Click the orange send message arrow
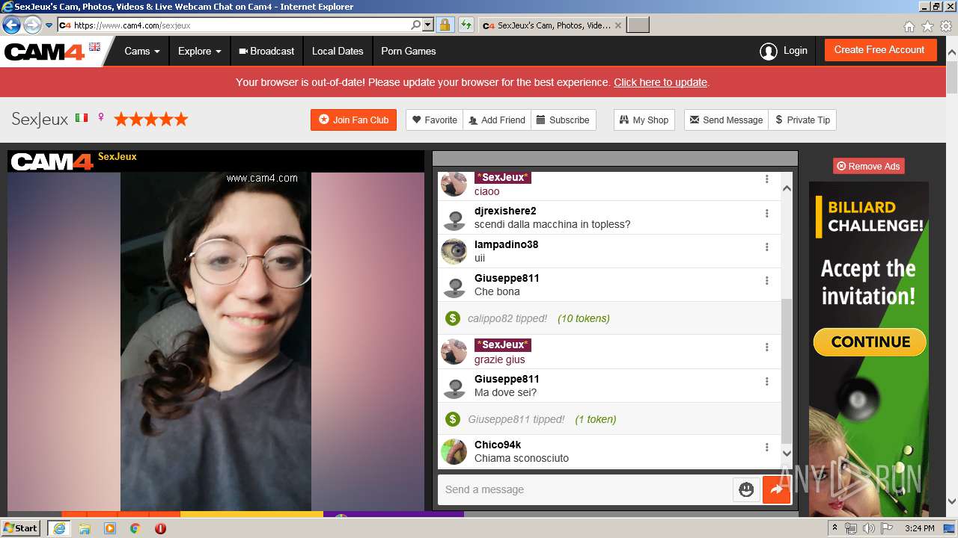The image size is (958, 538). 776,489
